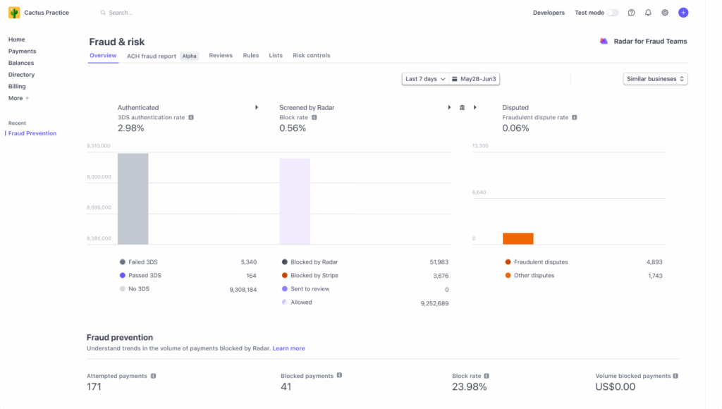Click the bank building icon
722x409 pixels.
click(x=462, y=107)
